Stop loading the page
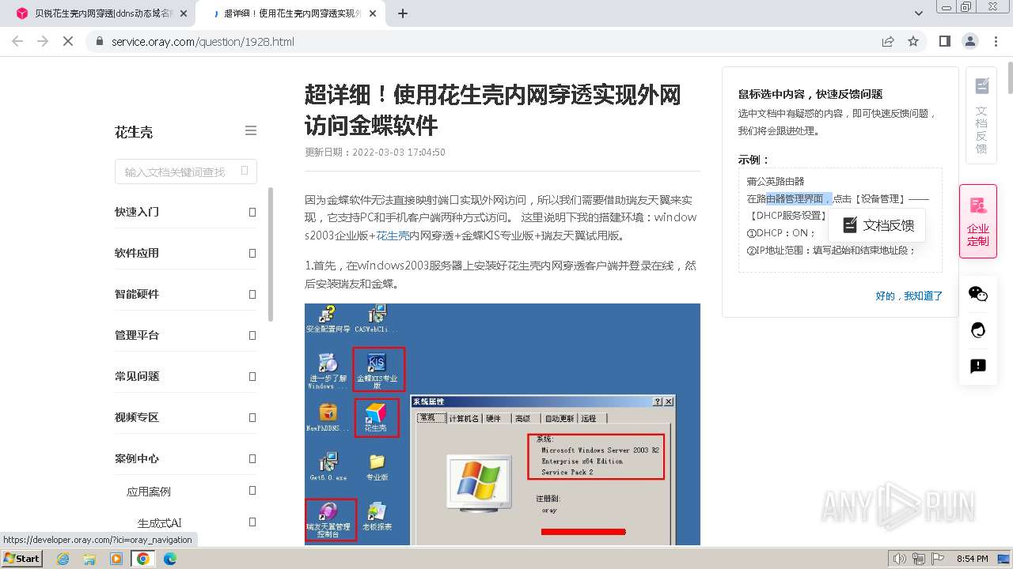 (68, 41)
